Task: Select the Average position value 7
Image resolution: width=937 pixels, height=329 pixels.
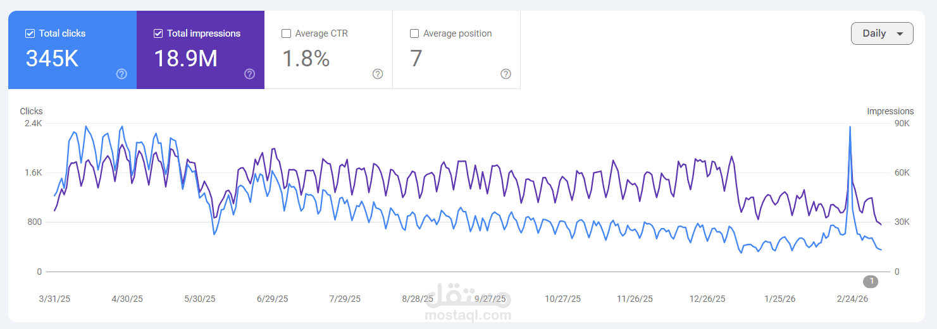Action: (416, 59)
